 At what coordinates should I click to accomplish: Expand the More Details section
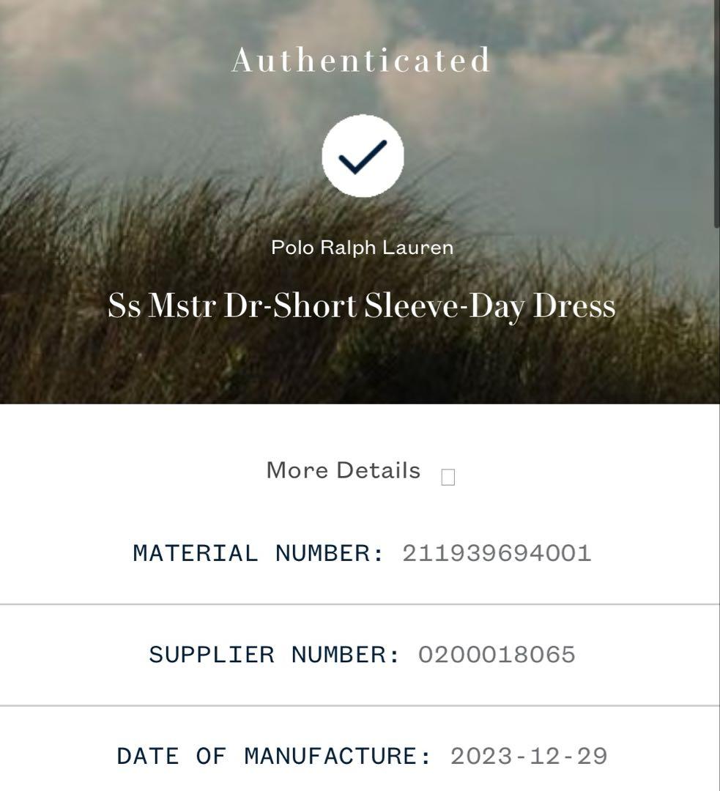coord(344,470)
